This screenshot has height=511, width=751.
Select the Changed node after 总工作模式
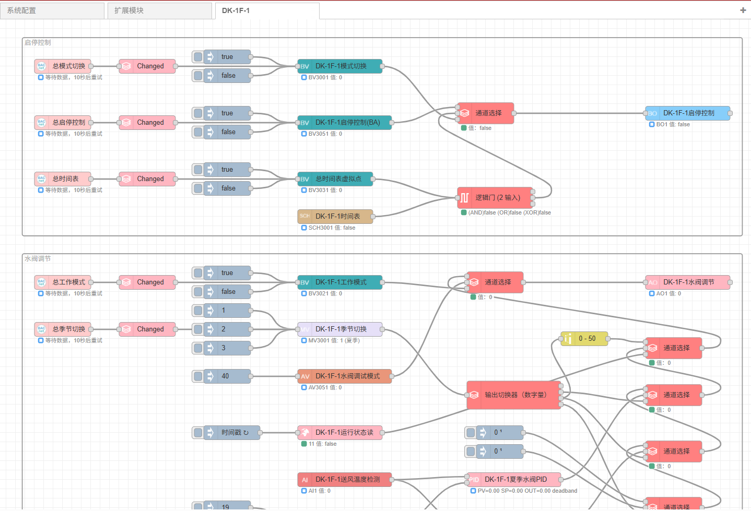click(147, 282)
